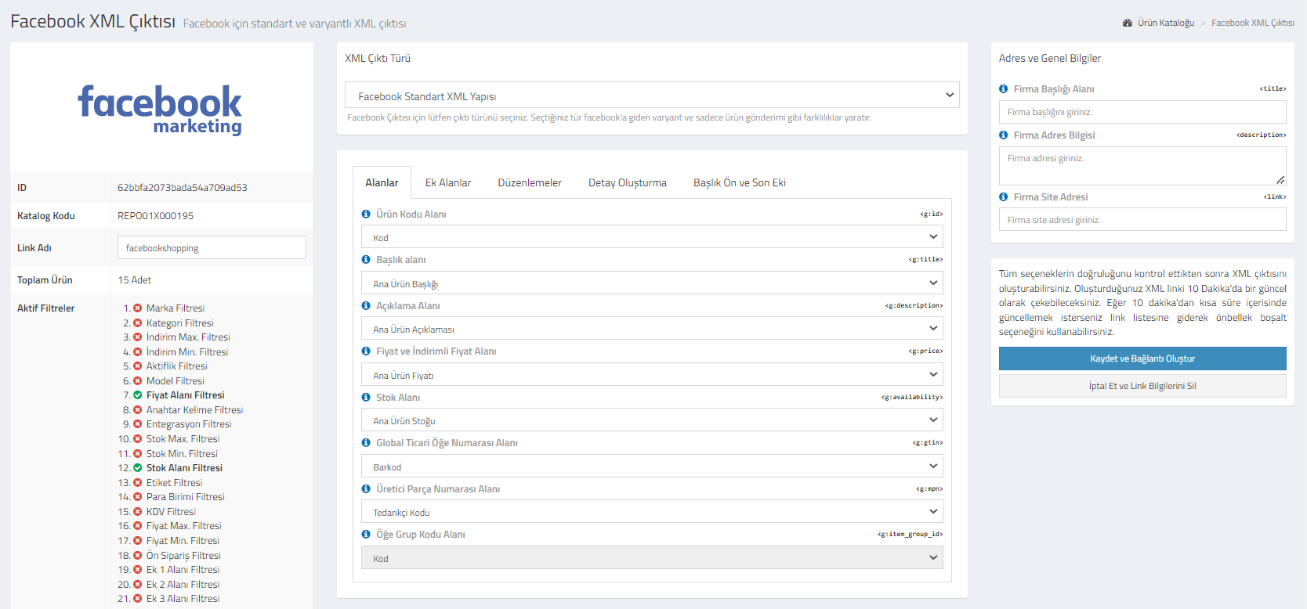Screen dimensions: 1307x609
Task: Click Facebook XML Çıktısı breadcrumb link
Action: [1253, 23]
